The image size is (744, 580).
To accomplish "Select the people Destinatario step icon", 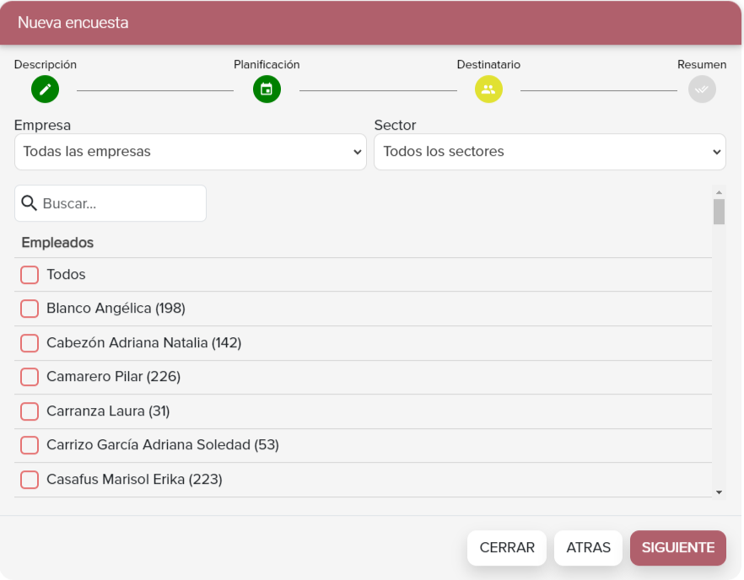I will [x=488, y=89].
